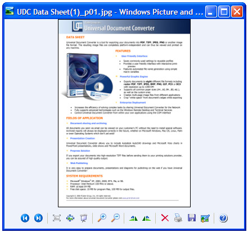Click the 'FIELDS OF APPLICATION' heading

tap(84, 118)
